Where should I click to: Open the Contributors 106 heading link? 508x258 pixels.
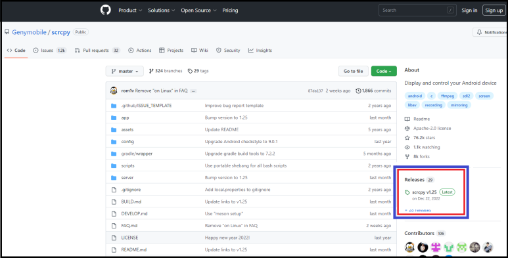425,233
